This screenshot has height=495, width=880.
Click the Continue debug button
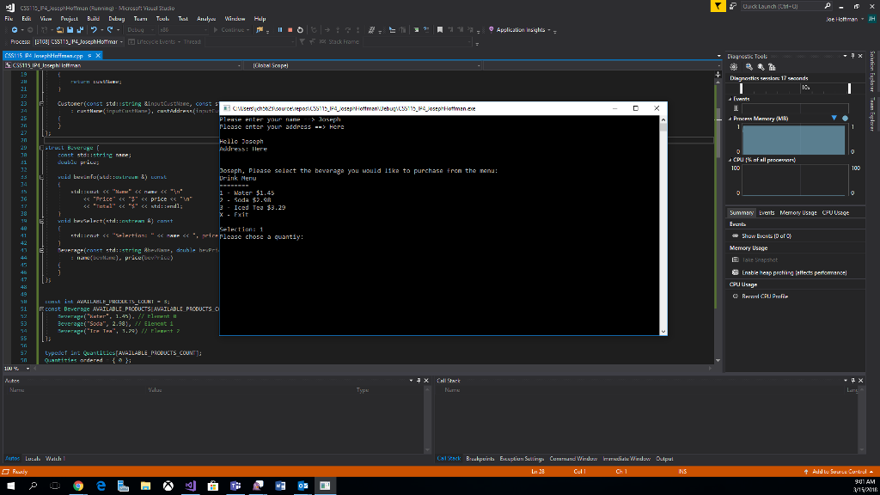233,27
